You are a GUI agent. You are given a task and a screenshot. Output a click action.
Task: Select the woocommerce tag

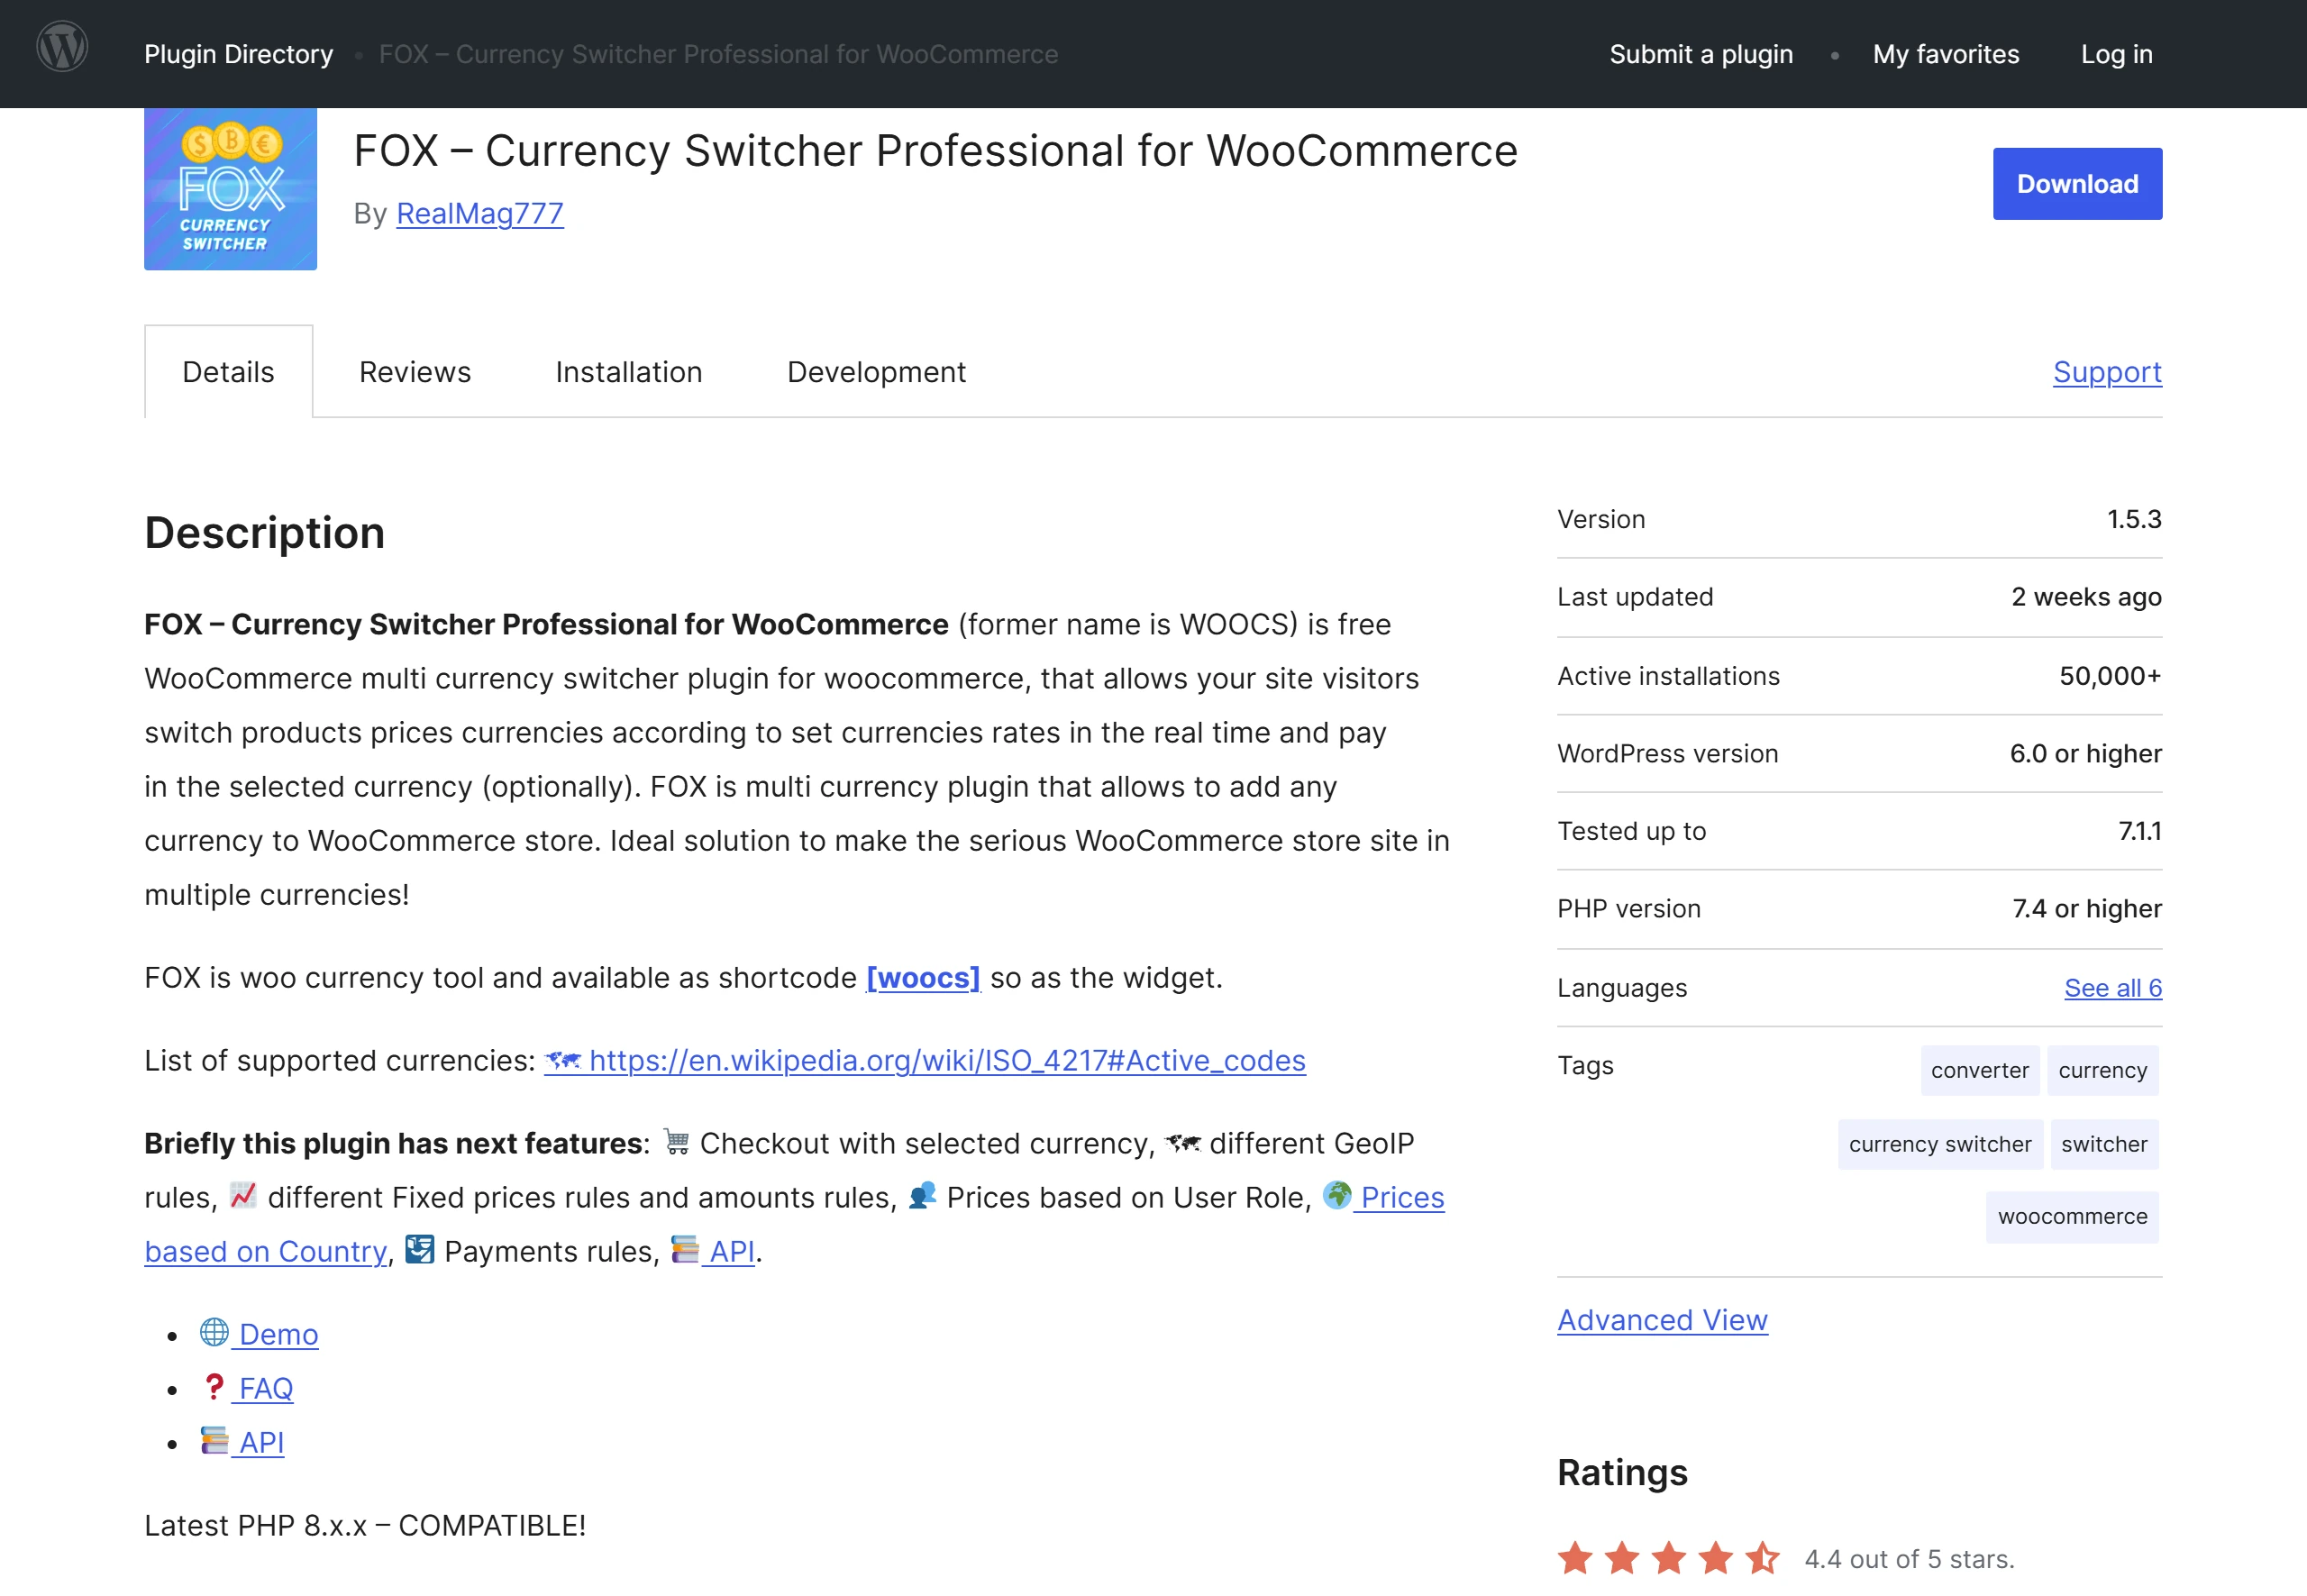click(2072, 1216)
